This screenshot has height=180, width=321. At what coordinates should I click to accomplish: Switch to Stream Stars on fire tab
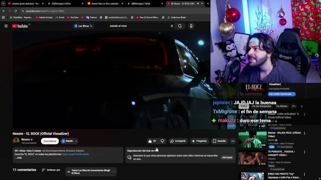(105, 3)
